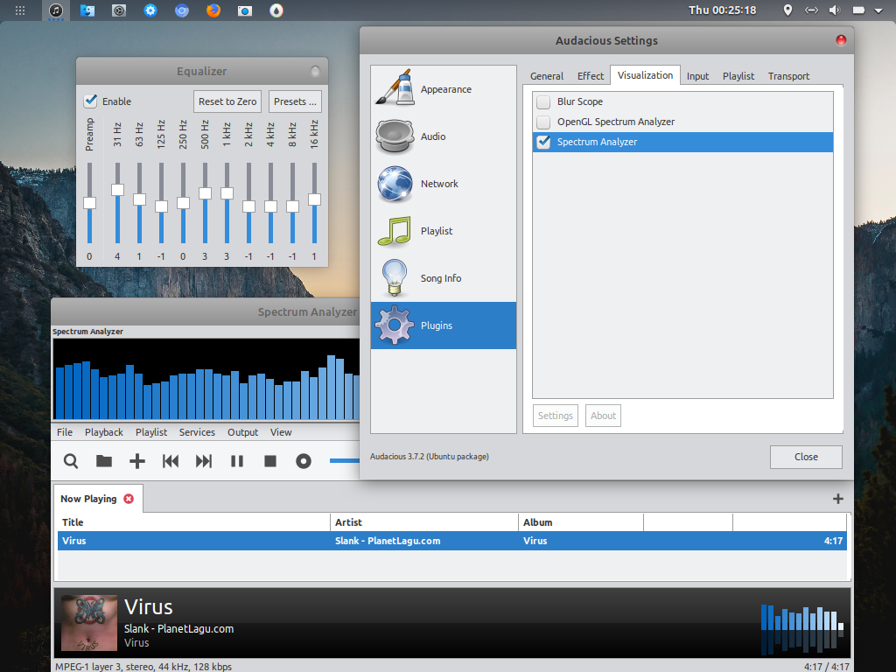
Task: Close the Now Playing playlist tab
Action: [x=129, y=498]
